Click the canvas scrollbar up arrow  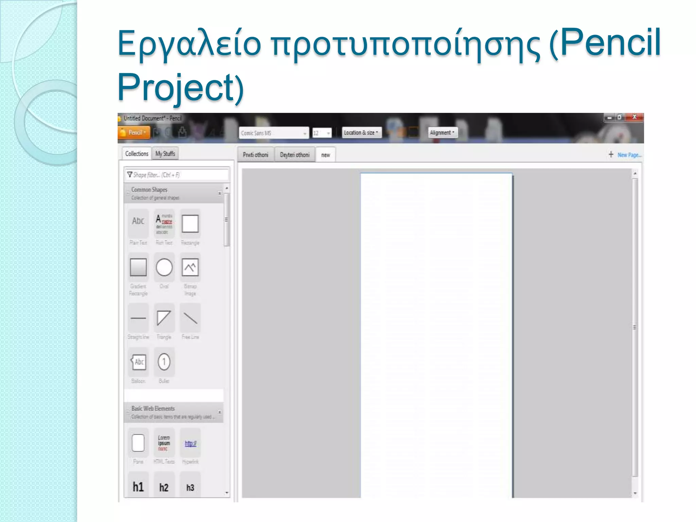(635, 174)
